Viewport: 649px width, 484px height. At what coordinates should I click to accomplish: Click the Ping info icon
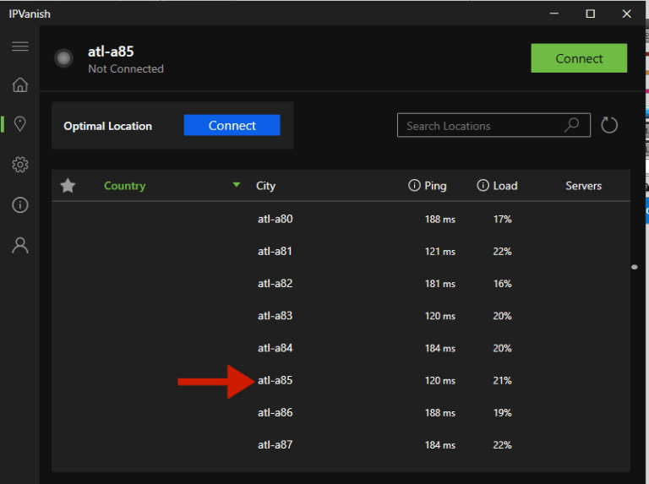(414, 186)
